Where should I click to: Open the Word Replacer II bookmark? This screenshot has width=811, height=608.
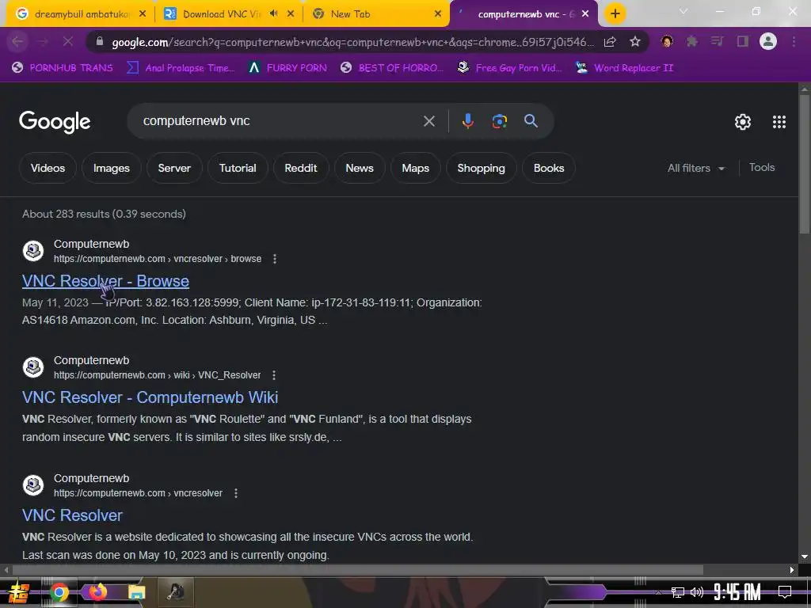click(624, 68)
